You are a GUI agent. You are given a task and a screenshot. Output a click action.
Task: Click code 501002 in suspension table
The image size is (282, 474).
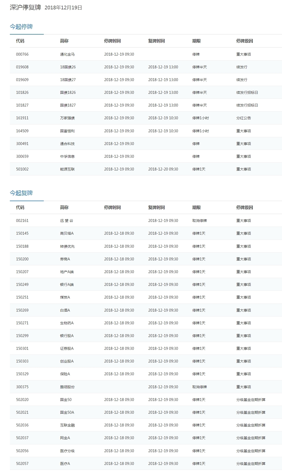tap(22, 169)
